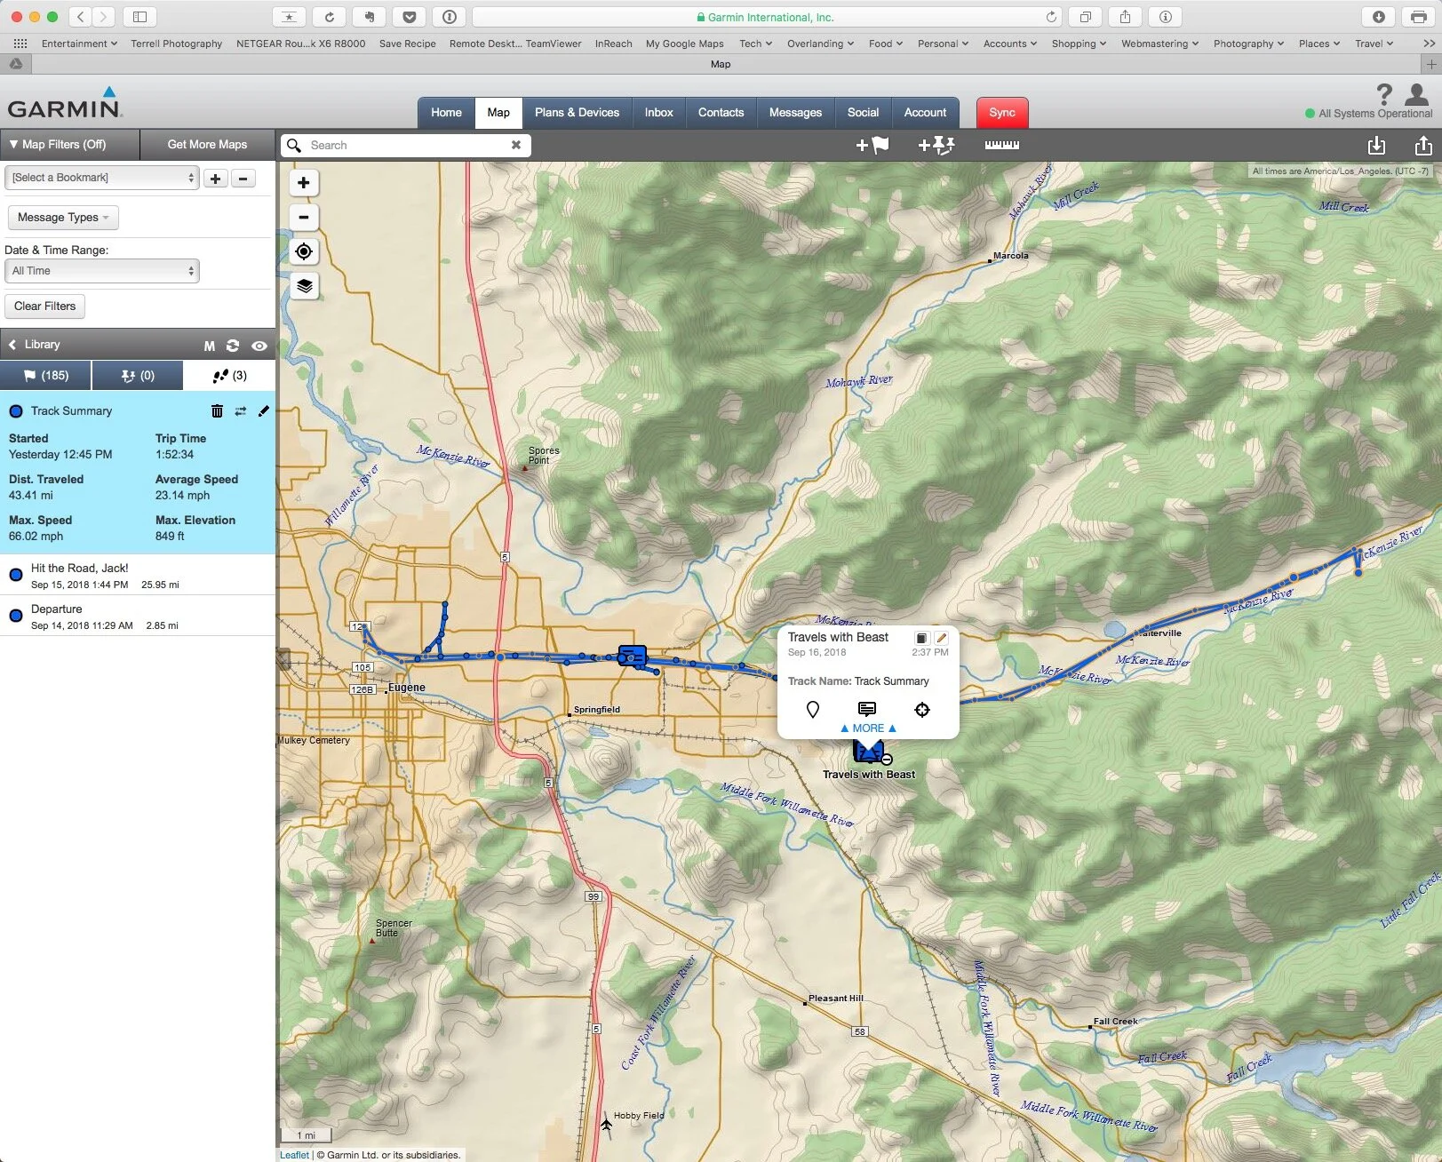Click the Get More Maps button
This screenshot has width=1442, height=1162.
[x=207, y=144]
